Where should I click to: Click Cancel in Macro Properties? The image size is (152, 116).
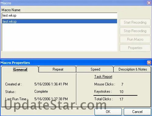point(137,112)
